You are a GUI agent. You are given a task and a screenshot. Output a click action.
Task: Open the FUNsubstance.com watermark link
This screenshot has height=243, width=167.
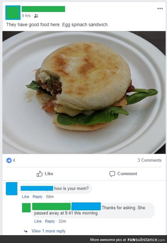pos(146,240)
